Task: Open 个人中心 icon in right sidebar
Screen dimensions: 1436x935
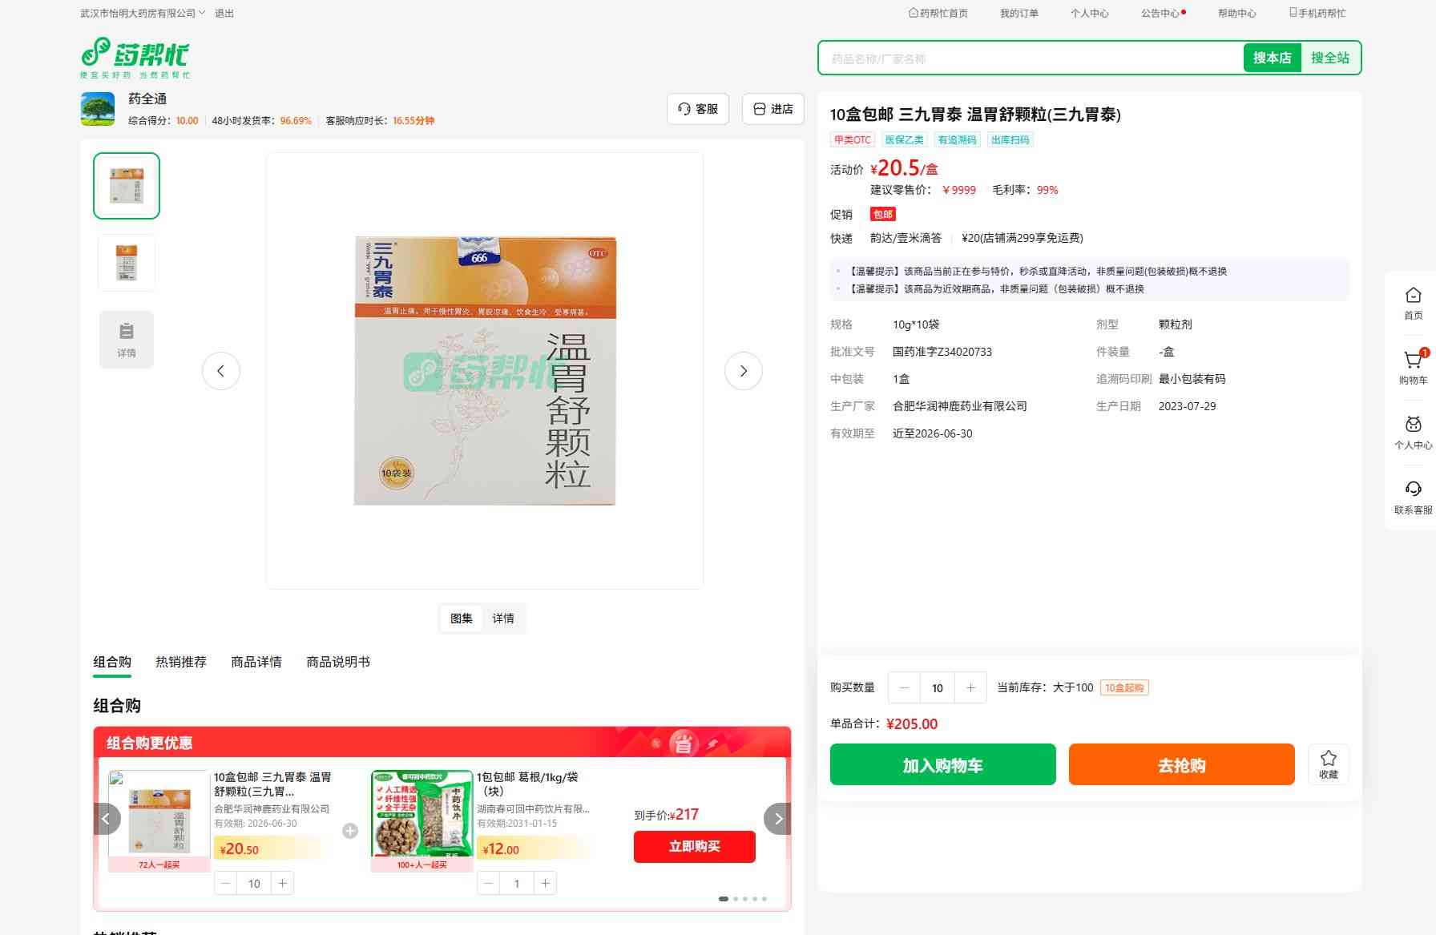Action: tap(1413, 432)
